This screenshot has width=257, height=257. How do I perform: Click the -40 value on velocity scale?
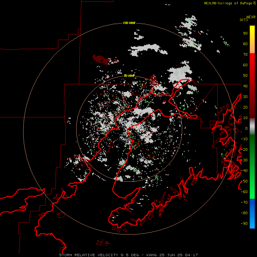click(x=244, y=171)
